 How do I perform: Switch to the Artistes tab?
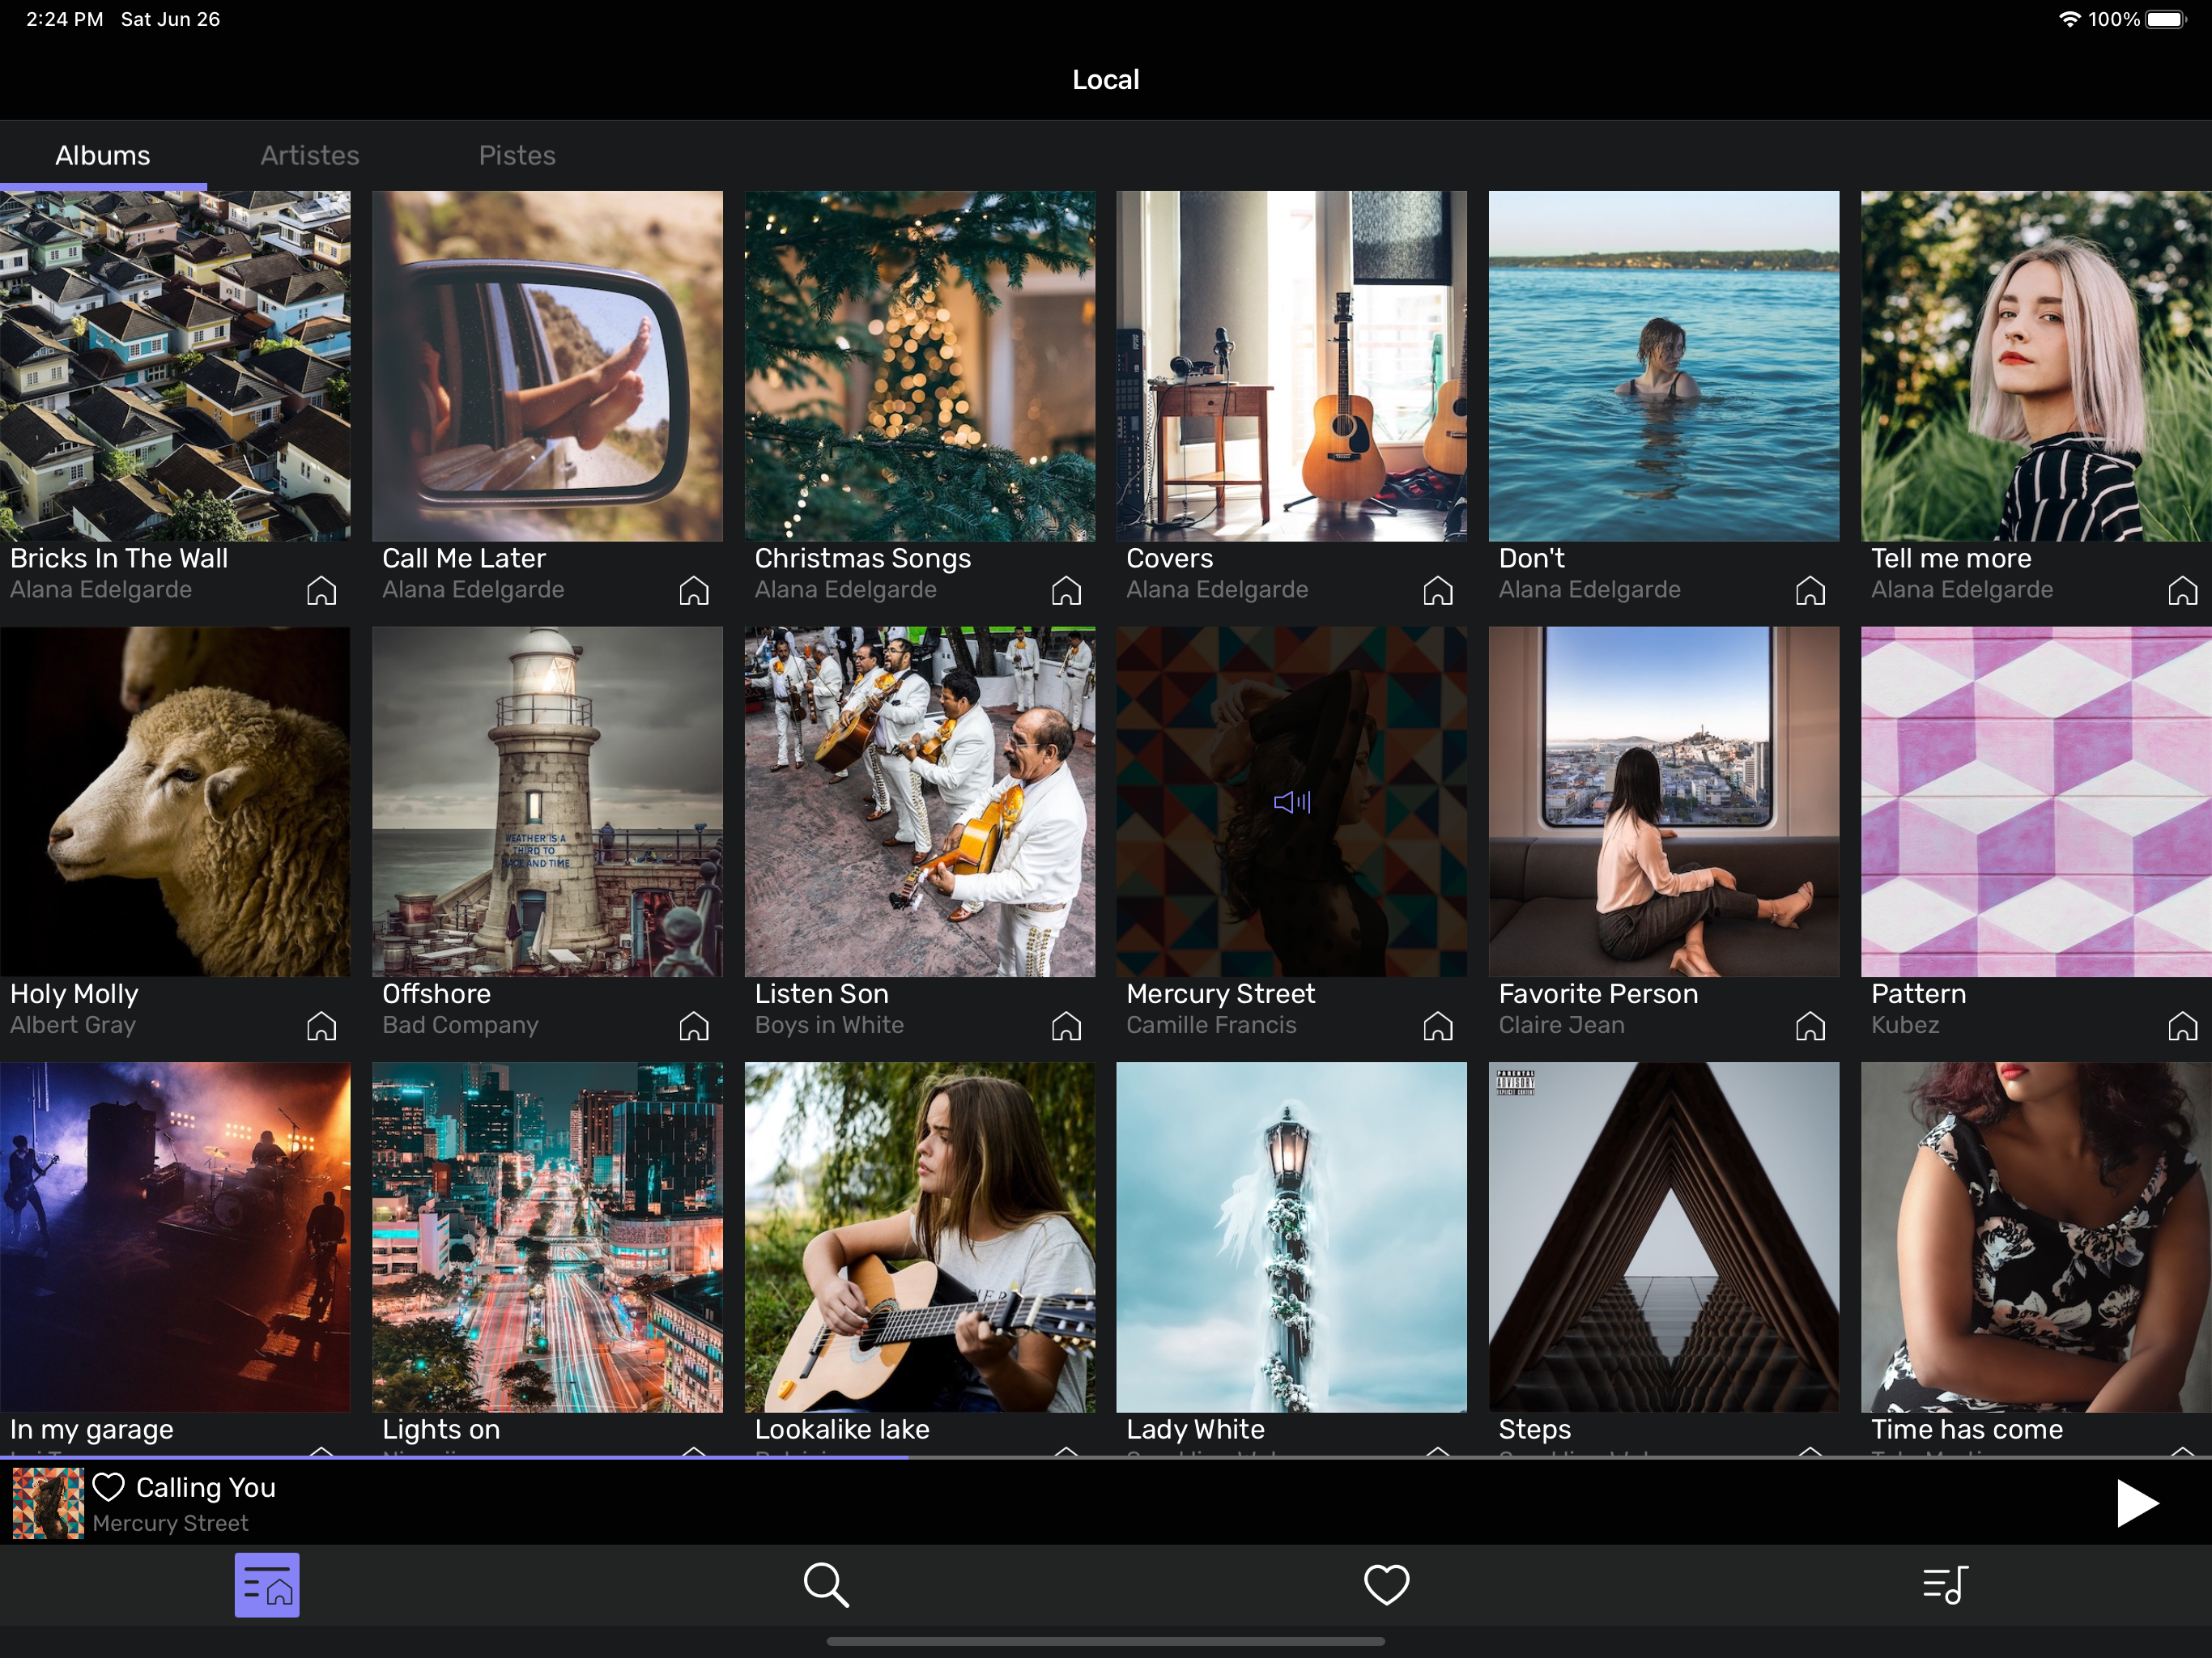309,155
